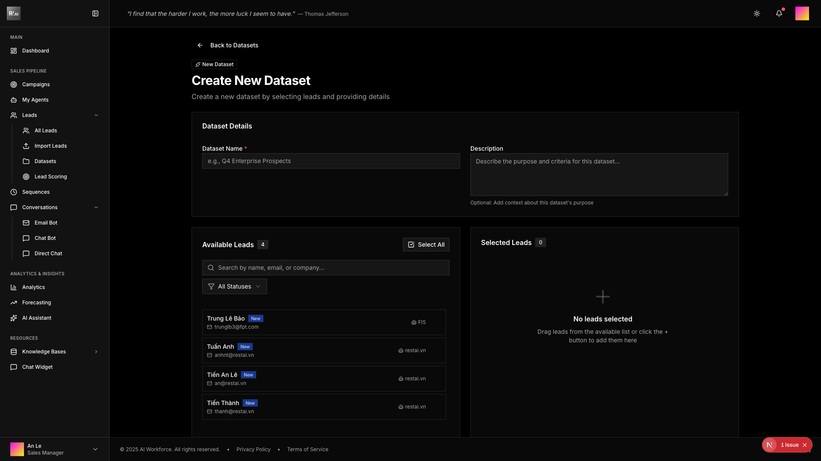Open Campaigns from sidebar
The width and height of the screenshot is (821, 461).
pos(36,85)
